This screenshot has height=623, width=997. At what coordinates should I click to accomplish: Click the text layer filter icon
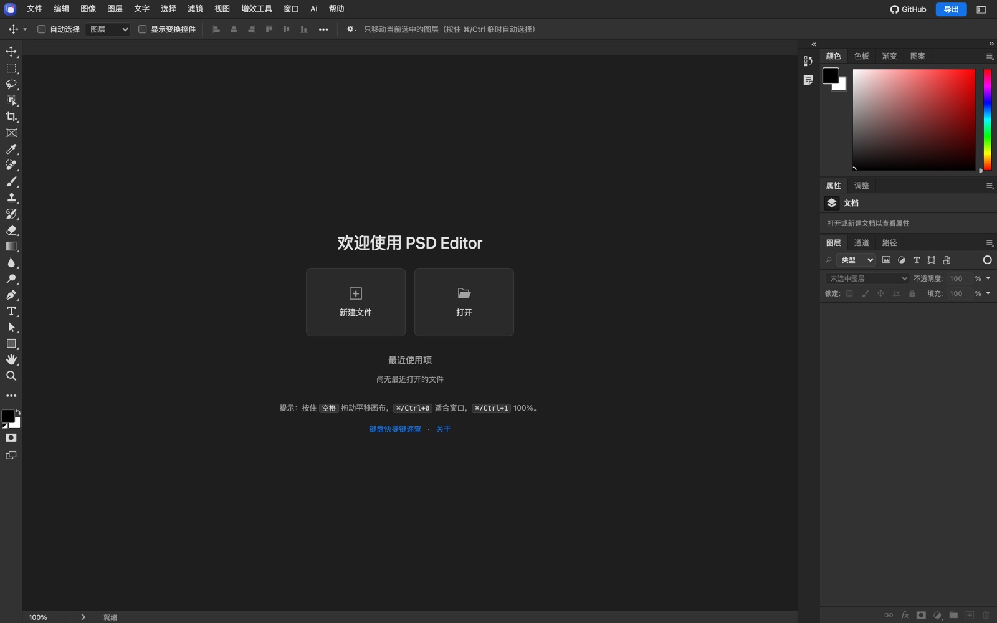click(x=917, y=260)
